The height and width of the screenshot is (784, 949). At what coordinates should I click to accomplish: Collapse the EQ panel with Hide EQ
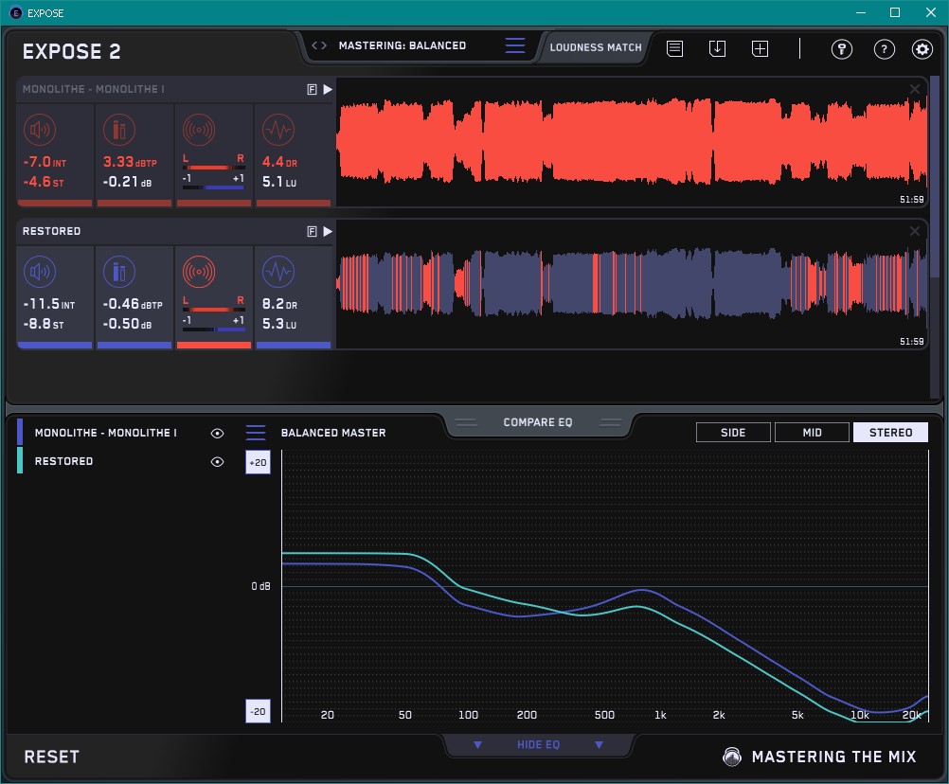click(538, 745)
